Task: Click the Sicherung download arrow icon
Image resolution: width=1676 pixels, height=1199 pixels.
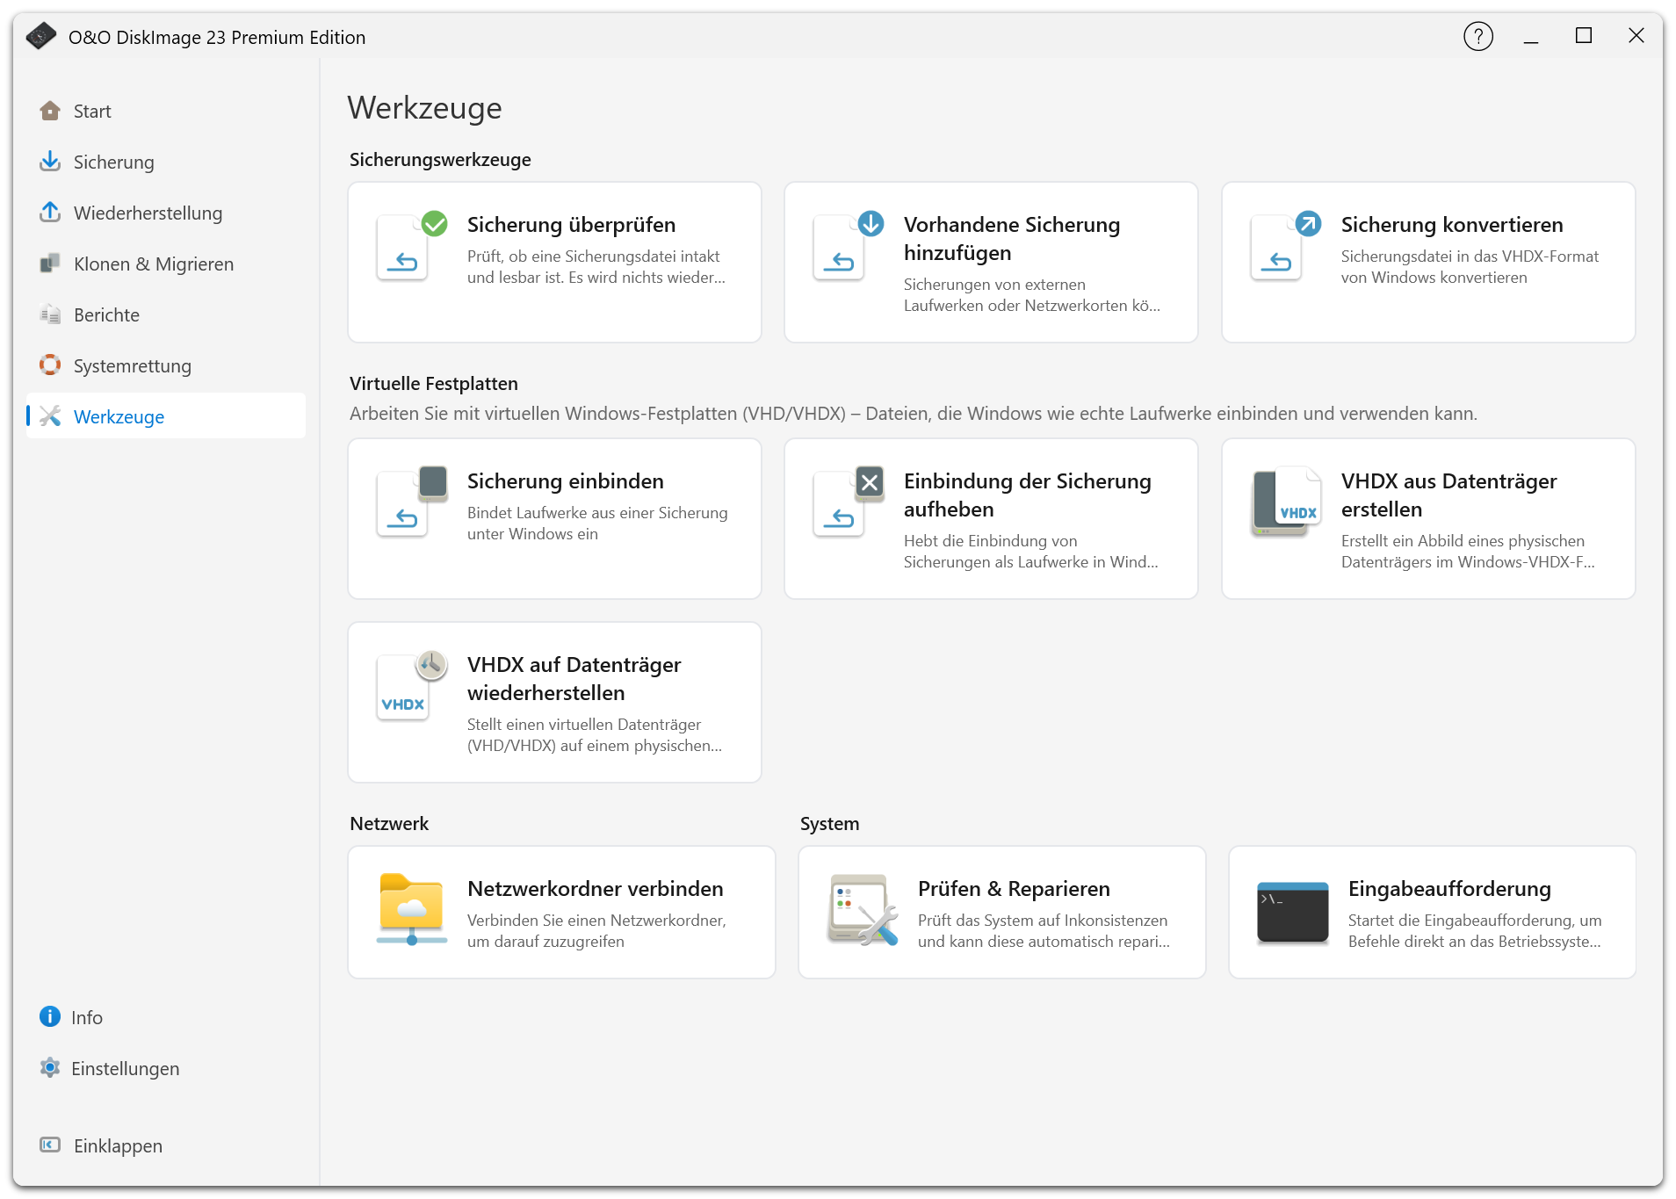Action: pos(50,162)
